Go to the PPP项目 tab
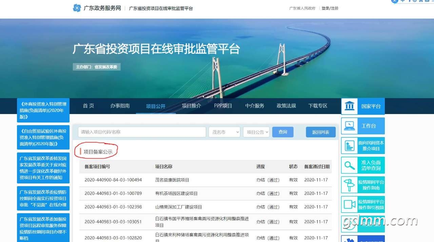This screenshot has height=242, width=434. coord(223,106)
